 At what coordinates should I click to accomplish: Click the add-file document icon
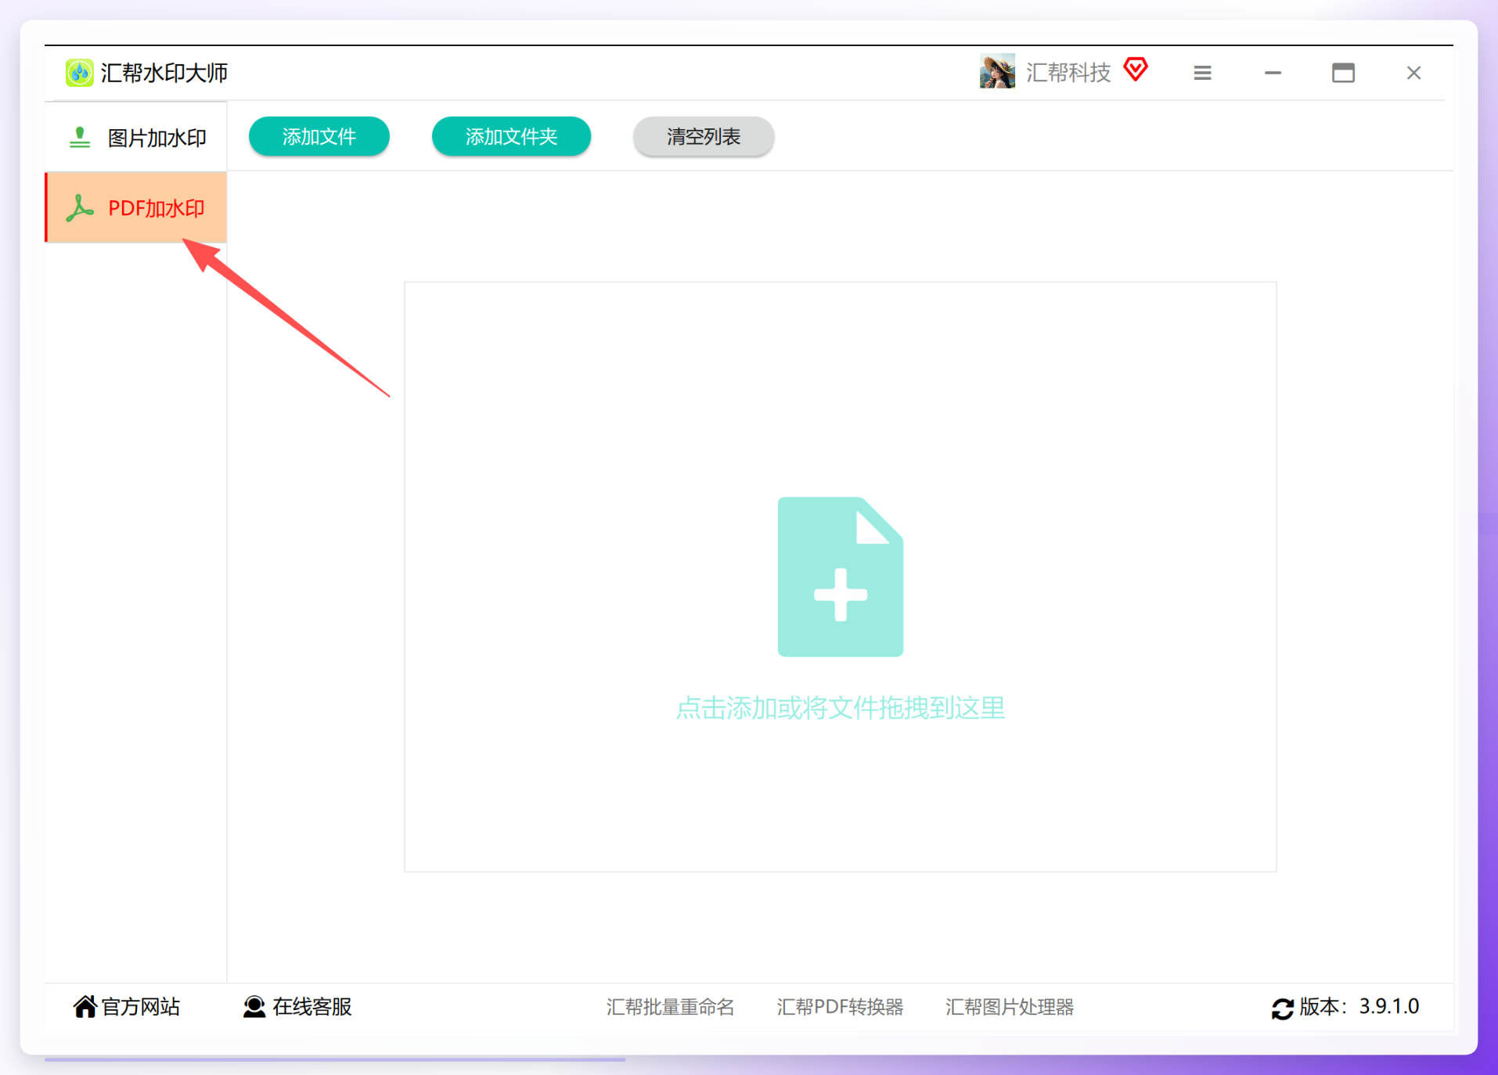[841, 577]
